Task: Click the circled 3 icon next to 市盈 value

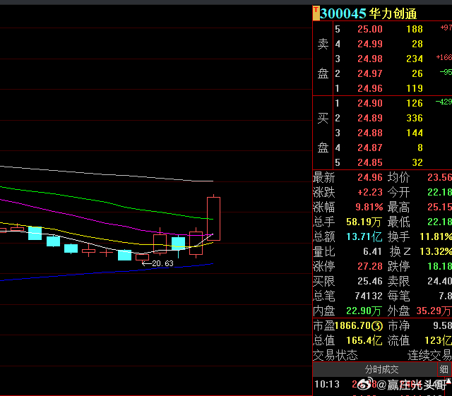Action: (376, 326)
